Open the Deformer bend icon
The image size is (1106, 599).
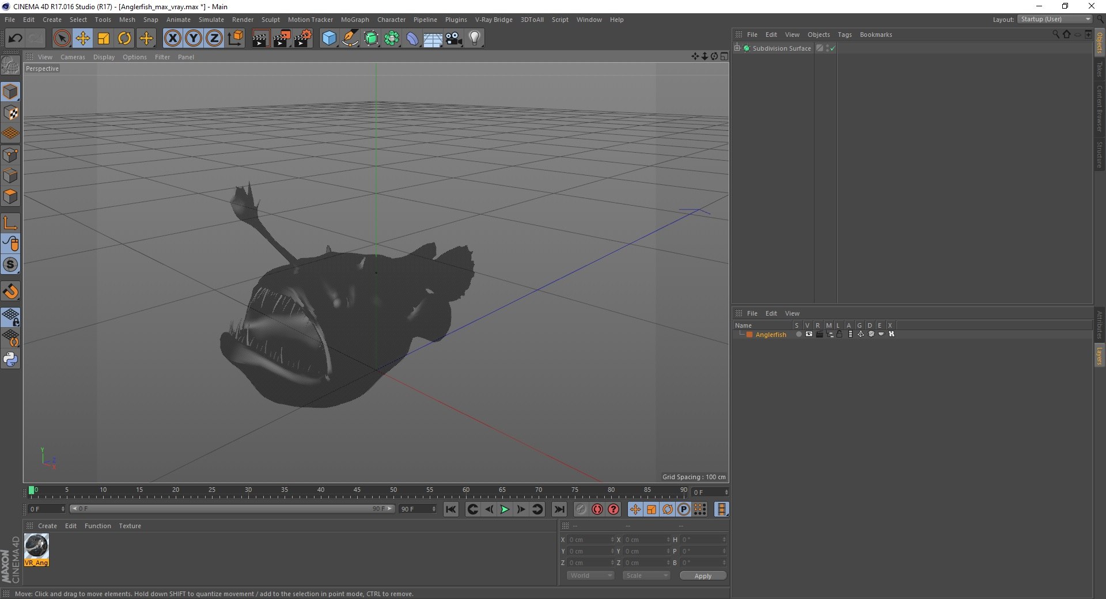tap(413, 39)
